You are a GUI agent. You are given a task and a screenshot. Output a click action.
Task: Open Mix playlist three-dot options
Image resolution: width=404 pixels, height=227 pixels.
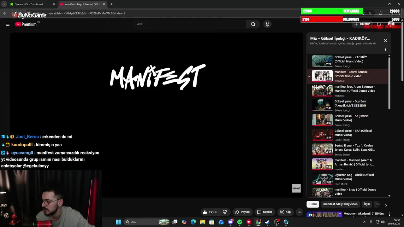click(385, 49)
